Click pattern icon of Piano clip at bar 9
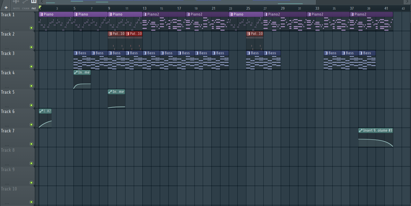This screenshot has width=411, height=206. (110, 15)
